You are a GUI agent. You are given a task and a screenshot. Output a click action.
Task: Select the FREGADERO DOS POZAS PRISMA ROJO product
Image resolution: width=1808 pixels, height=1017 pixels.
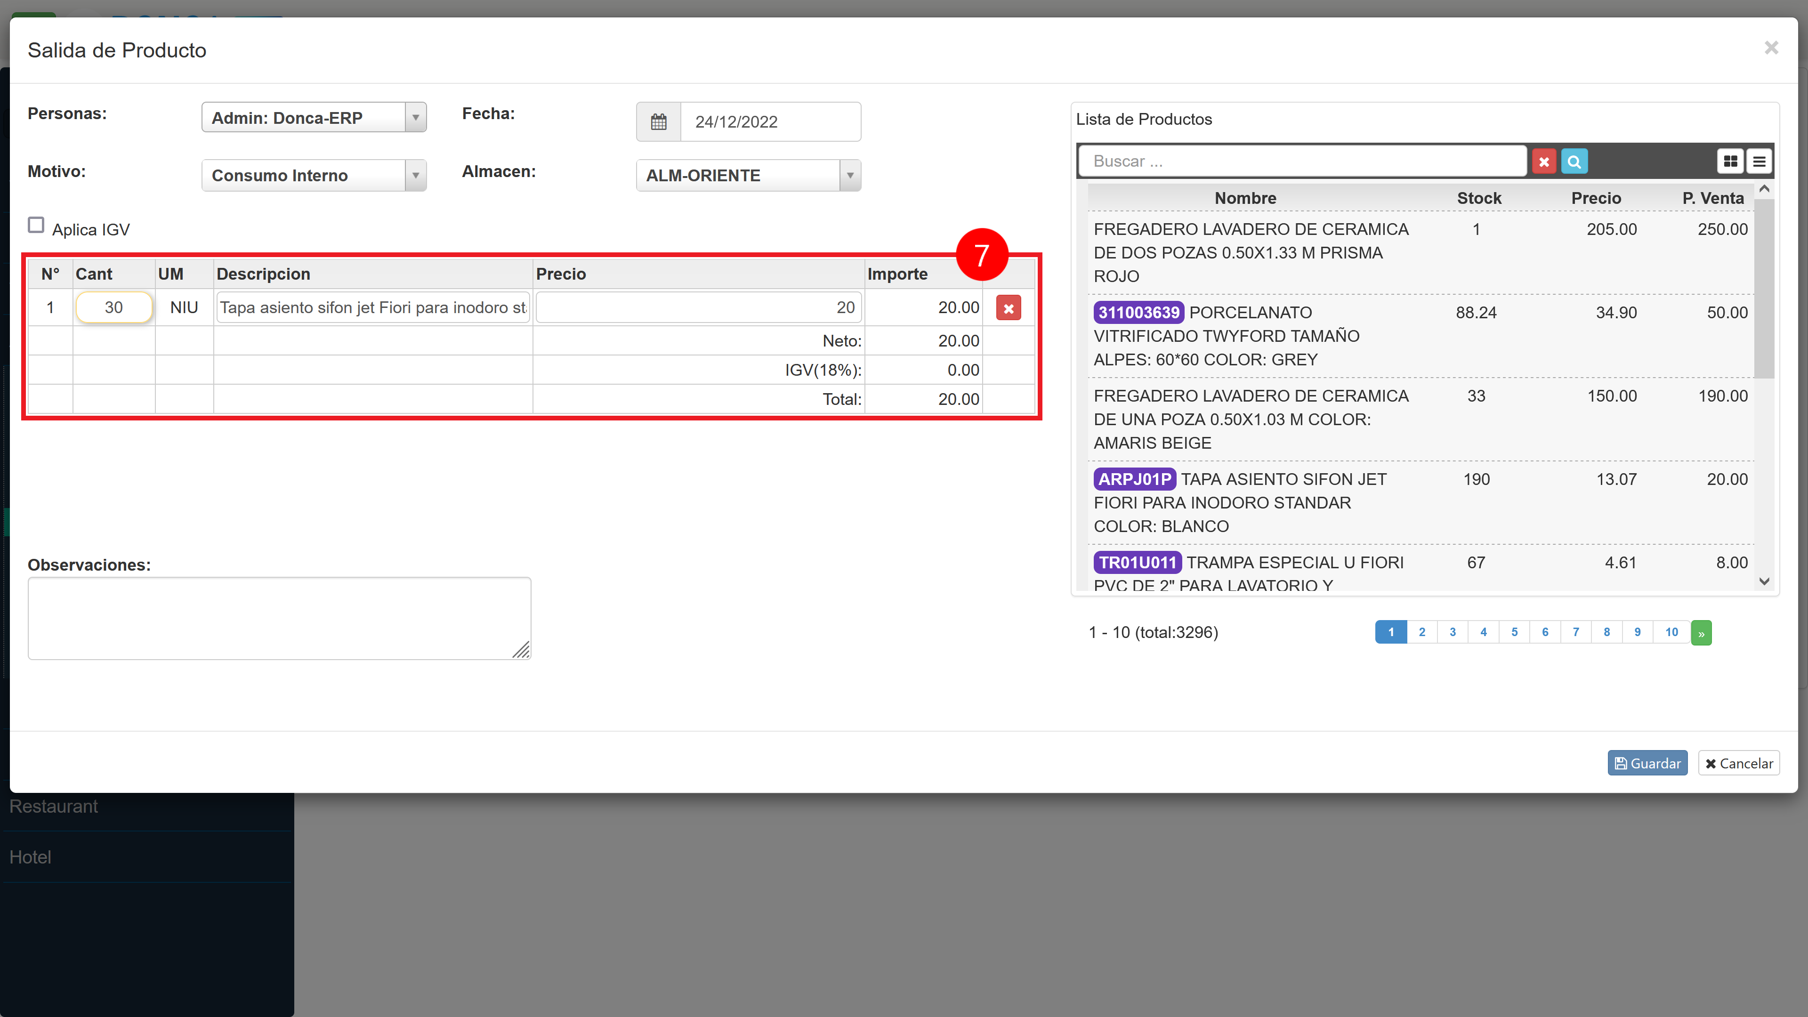(x=1421, y=253)
